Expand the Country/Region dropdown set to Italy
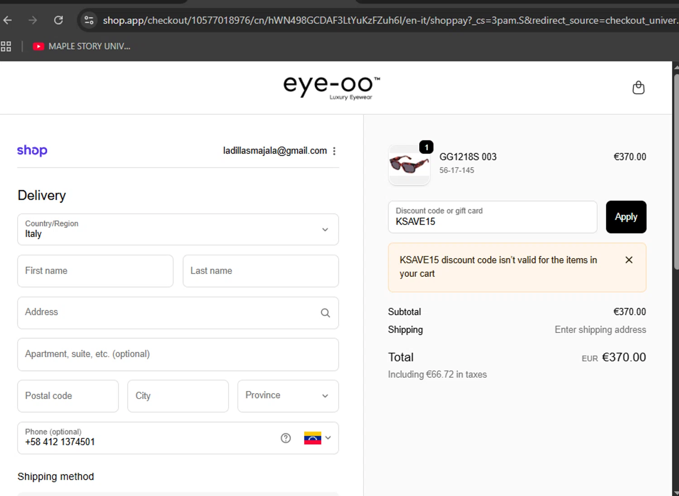The height and width of the screenshot is (496, 679). tap(178, 230)
